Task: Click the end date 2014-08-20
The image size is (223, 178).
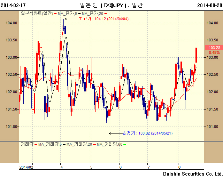Action: [210, 5]
